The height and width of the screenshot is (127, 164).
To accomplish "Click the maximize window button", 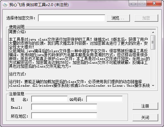I will point(142,4).
